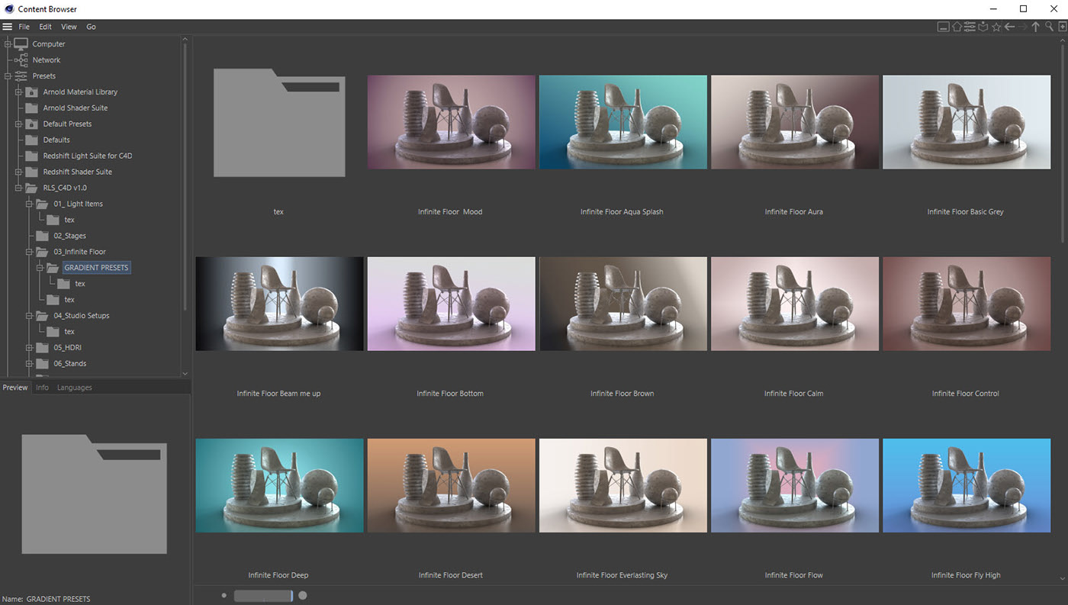Screen dimensions: 1068x605
Task: Expand the 05_HDRI folder
Action: click(30, 348)
